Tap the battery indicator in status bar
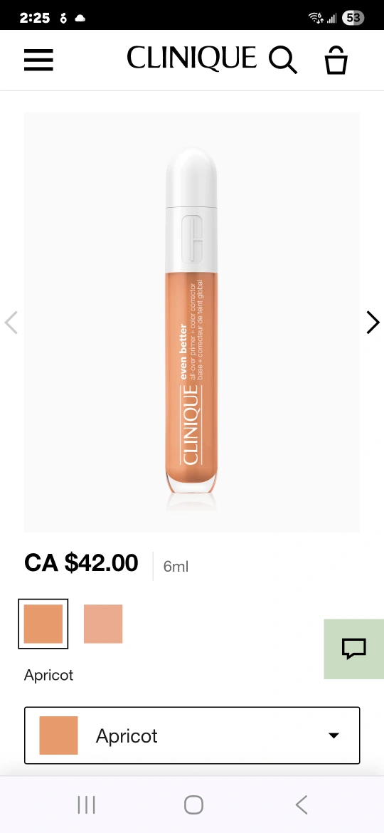This screenshot has height=833, width=384. (x=353, y=18)
